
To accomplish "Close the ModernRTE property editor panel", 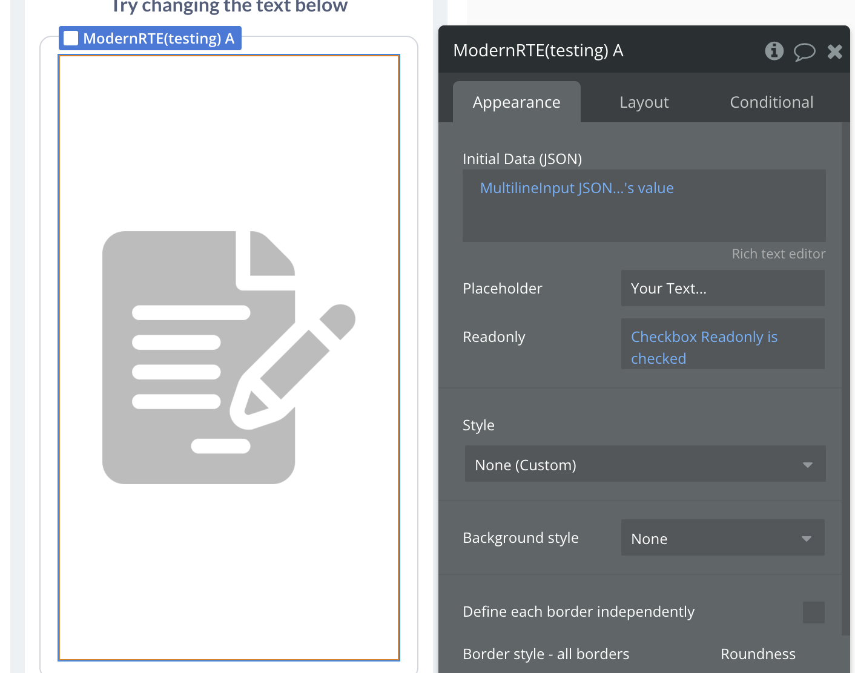I will click(x=835, y=52).
